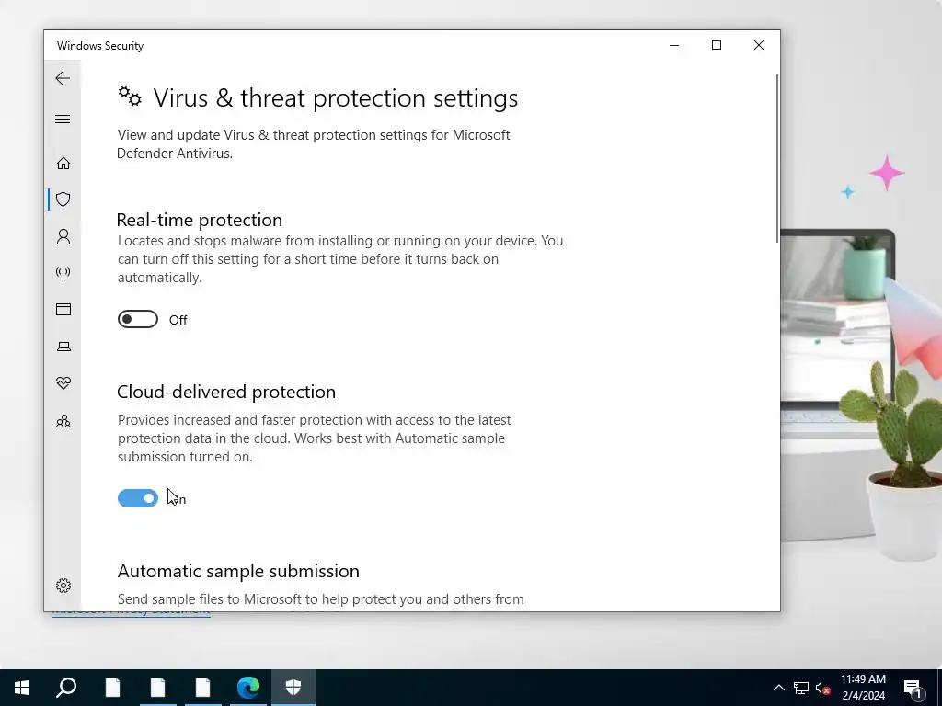Close the Windows Security window
The width and height of the screenshot is (942, 706).
point(759,45)
